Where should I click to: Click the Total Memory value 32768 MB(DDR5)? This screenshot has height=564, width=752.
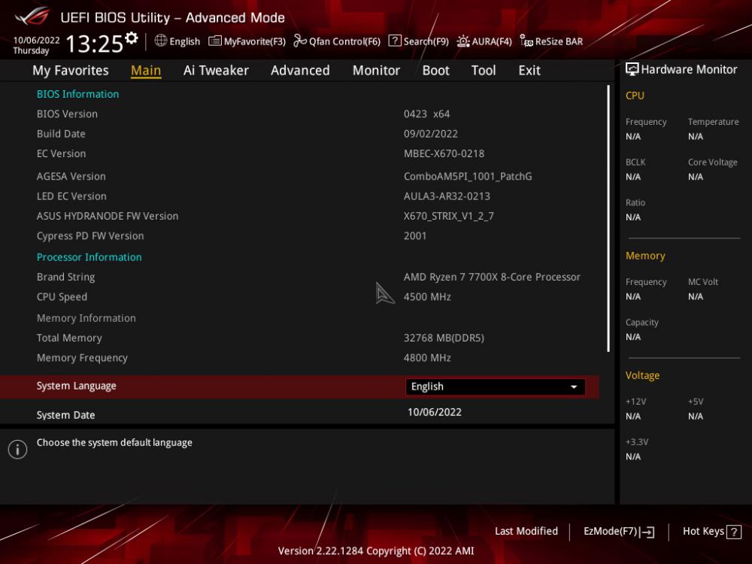click(x=444, y=338)
